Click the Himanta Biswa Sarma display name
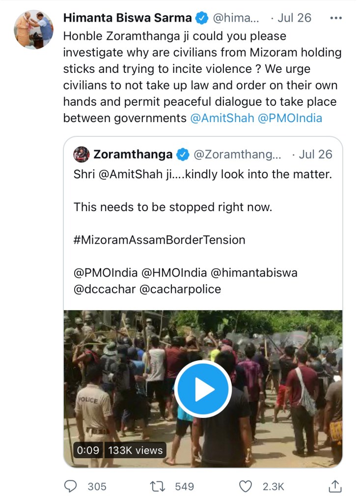The height and width of the screenshot is (504, 357). tap(127, 18)
